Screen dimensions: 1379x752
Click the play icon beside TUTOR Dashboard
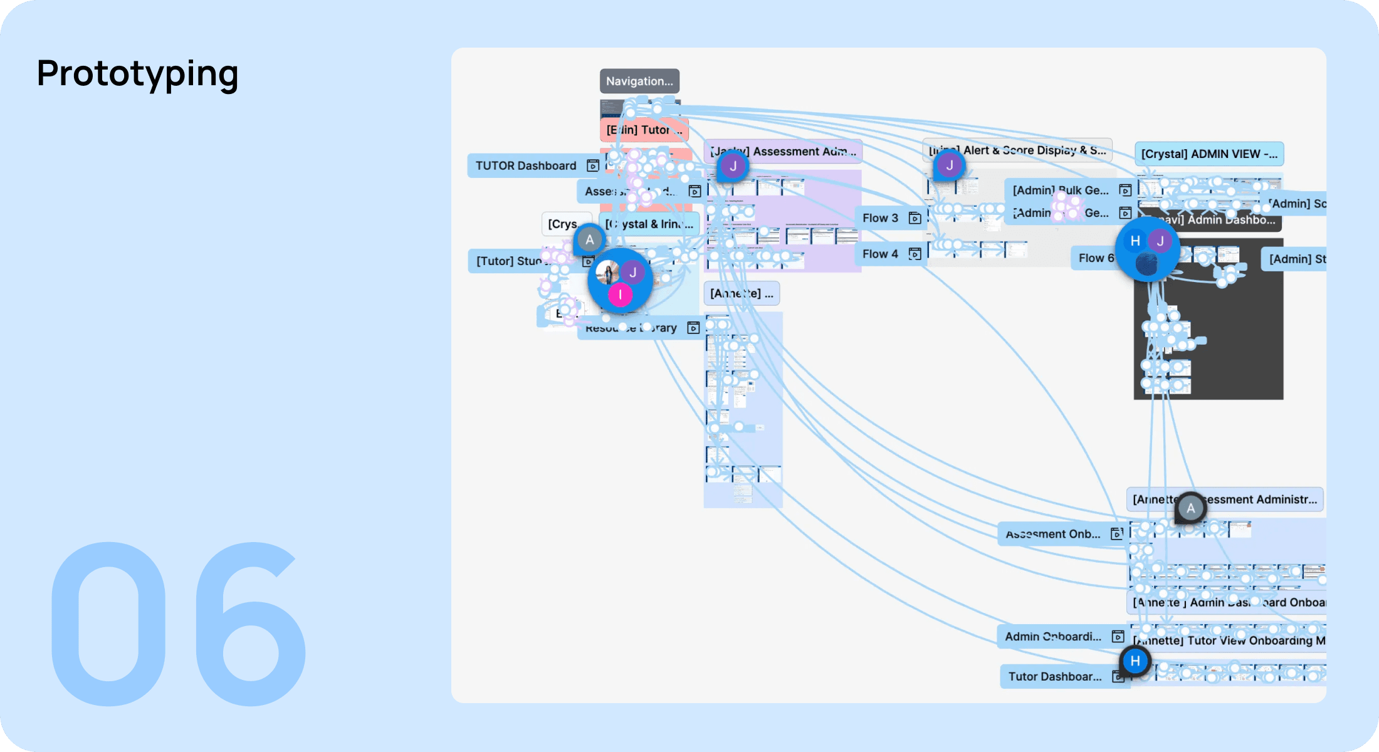pyautogui.click(x=592, y=165)
